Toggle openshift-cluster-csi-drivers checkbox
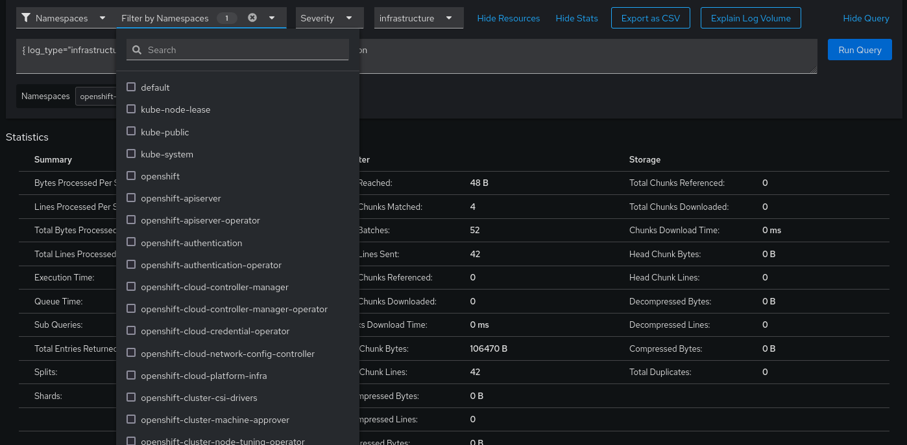The image size is (907, 445). [x=131, y=397]
